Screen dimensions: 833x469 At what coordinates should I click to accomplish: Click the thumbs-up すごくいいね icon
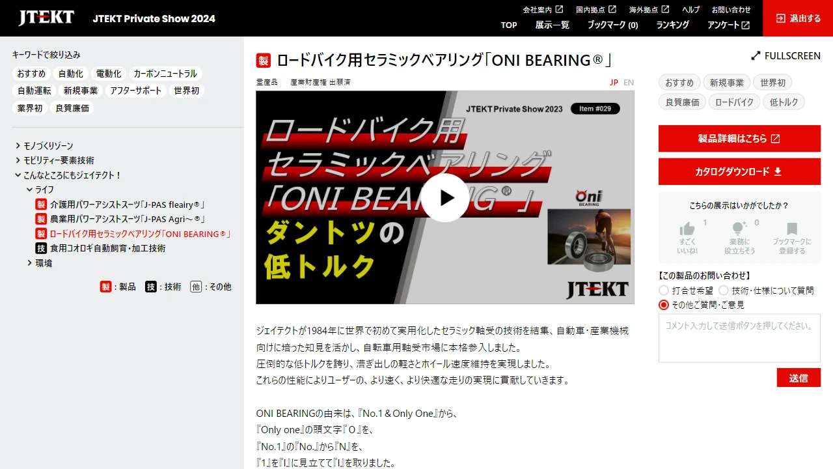(x=687, y=229)
